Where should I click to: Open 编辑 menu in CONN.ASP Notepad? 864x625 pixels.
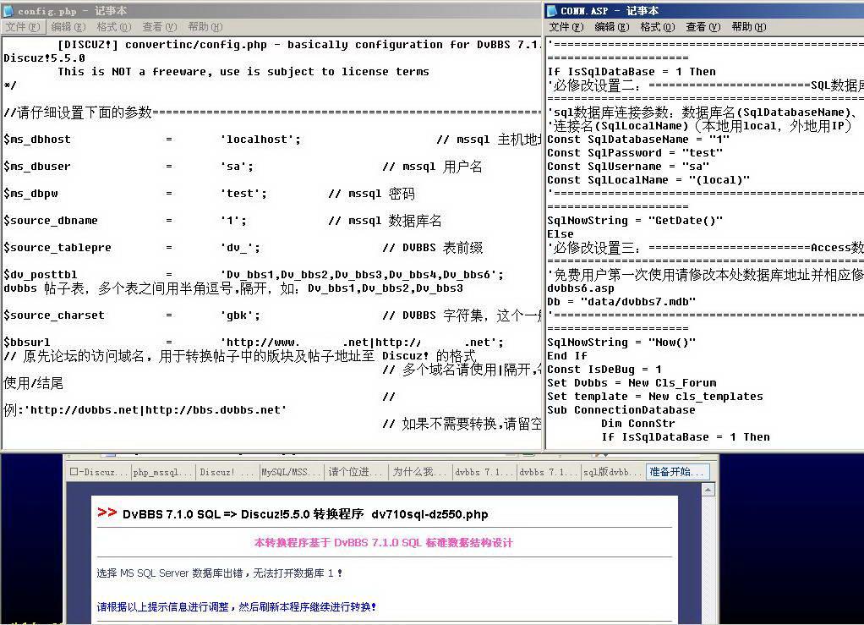611,27
